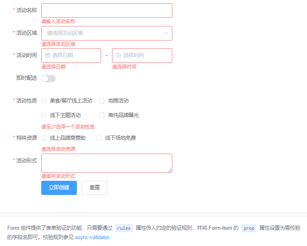Check the 地推活动 checkbox
The height and width of the screenshot is (246, 307).
(102, 101)
